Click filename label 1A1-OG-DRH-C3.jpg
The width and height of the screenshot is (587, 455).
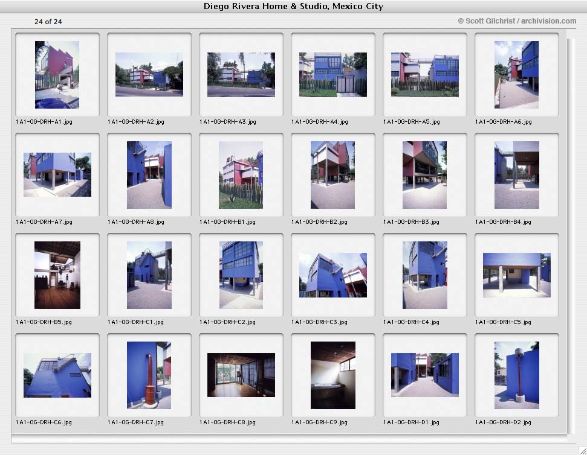319,322
